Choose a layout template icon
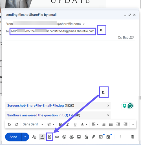 (101, 137)
